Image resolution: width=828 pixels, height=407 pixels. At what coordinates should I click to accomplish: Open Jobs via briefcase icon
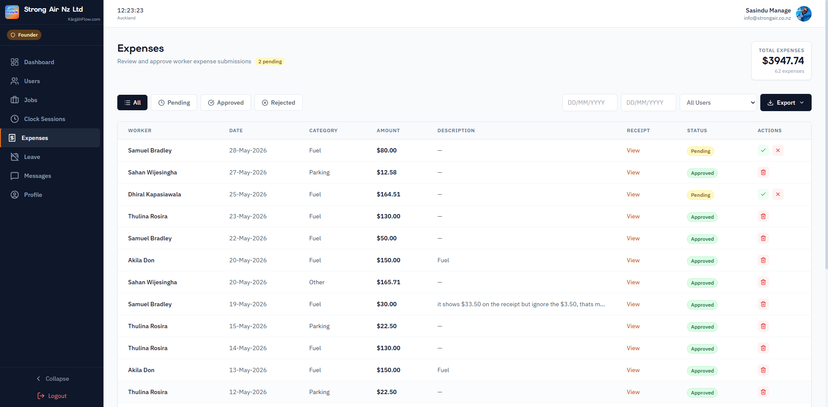click(x=15, y=100)
